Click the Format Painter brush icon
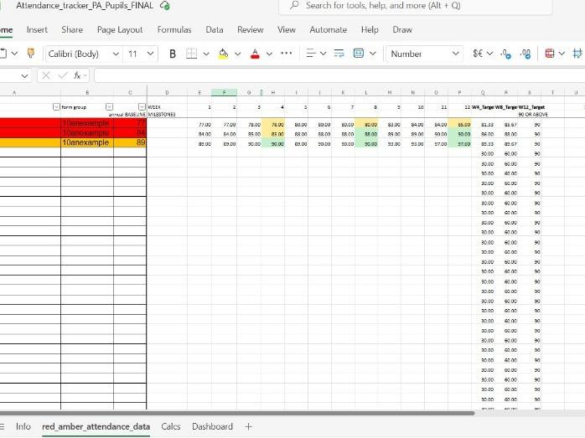 [31, 54]
